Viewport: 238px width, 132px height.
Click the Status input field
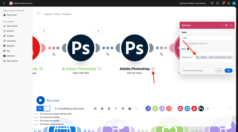coord(207,38)
